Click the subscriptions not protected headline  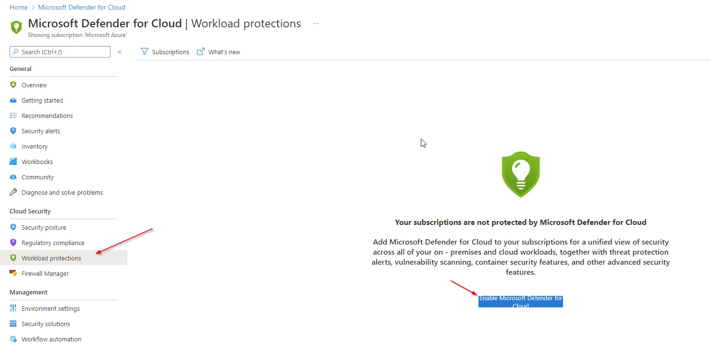(521, 222)
